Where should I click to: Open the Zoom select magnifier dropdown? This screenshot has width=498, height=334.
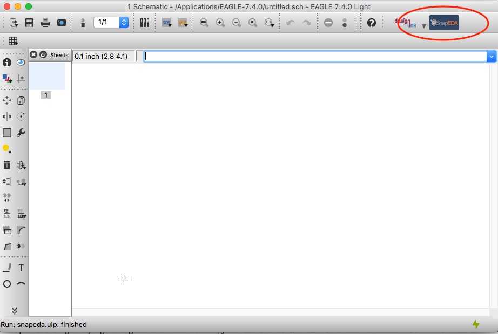[270, 23]
